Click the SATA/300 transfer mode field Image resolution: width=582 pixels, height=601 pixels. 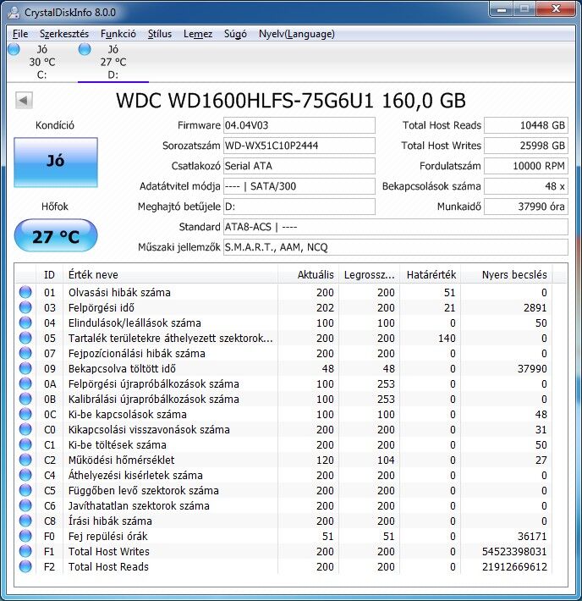point(299,186)
